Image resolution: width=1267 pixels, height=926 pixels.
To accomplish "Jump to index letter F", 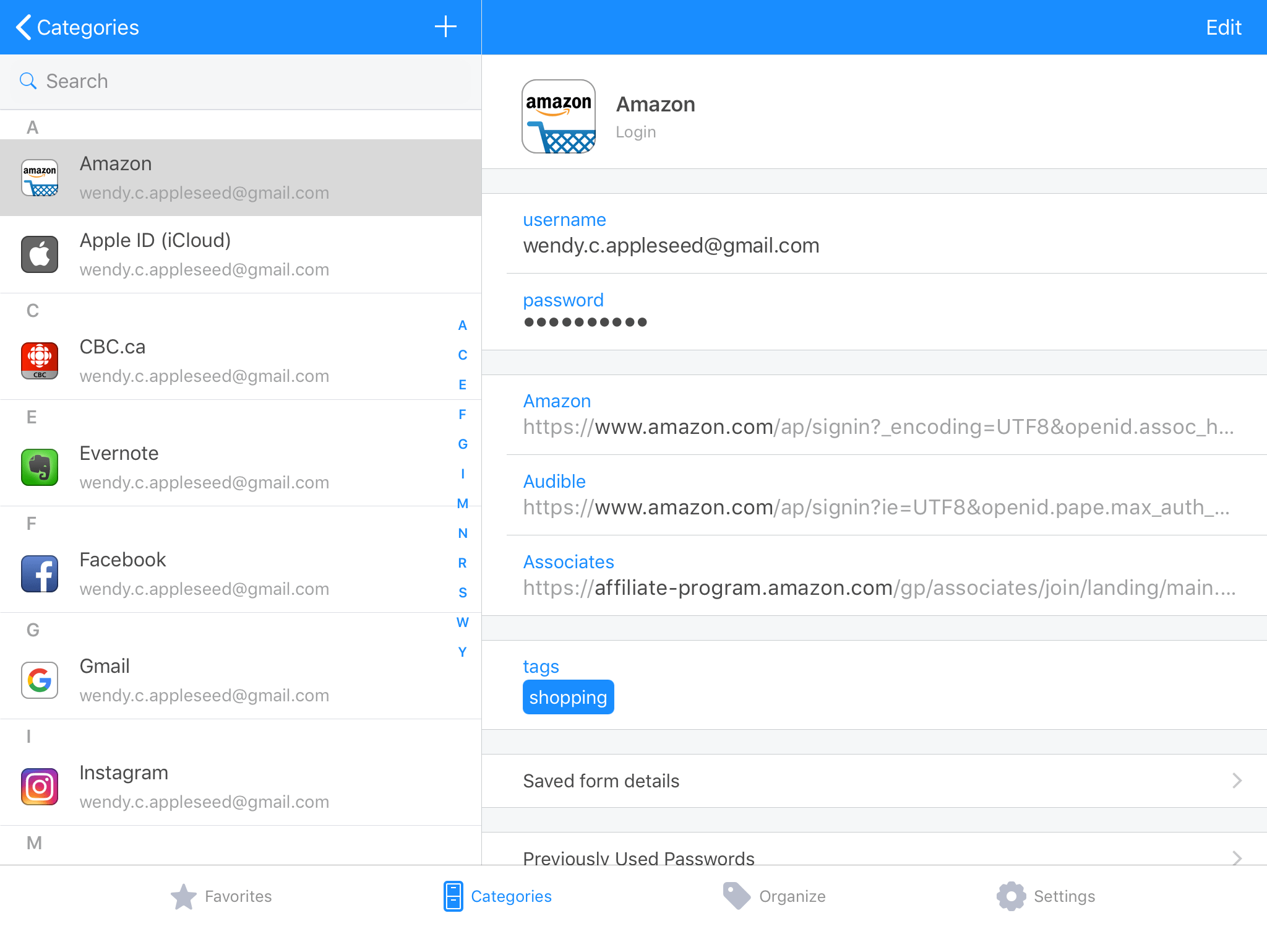I will coord(462,415).
